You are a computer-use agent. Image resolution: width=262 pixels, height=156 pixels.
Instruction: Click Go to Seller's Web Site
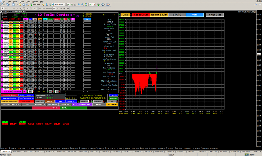click(82, 104)
